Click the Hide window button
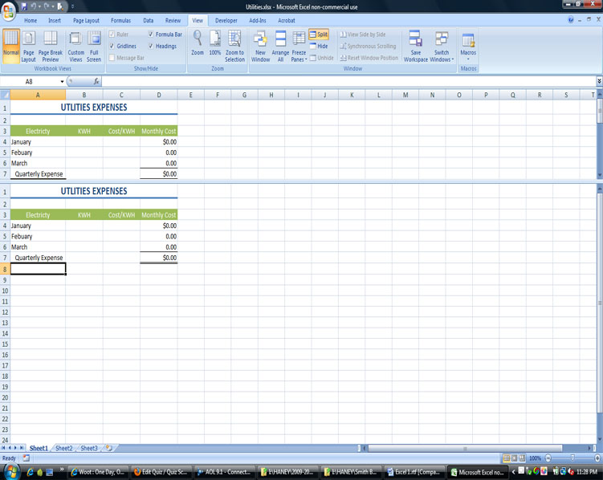This screenshot has width=603, height=480. point(319,47)
